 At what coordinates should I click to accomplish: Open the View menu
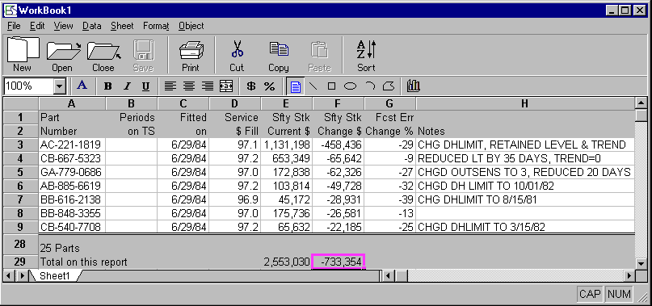[x=63, y=26]
